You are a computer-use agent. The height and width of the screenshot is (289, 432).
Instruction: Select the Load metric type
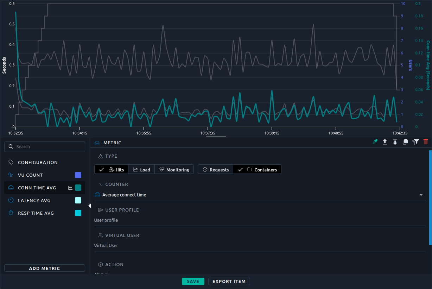141,169
